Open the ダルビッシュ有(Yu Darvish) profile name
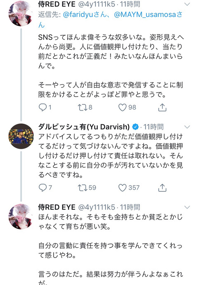Image resolution: width=198 pixels, height=285 pixels. tap(84, 127)
